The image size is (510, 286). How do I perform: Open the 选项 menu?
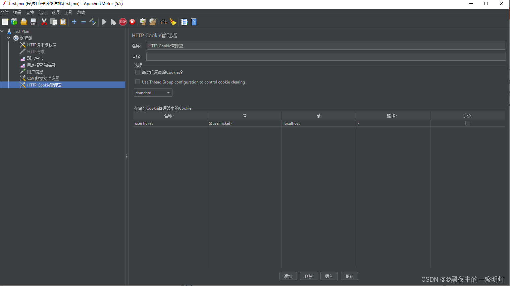coord(55,12)
